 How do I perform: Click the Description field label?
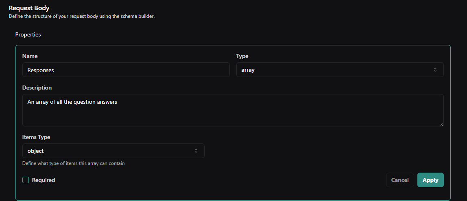click(37, 88)
